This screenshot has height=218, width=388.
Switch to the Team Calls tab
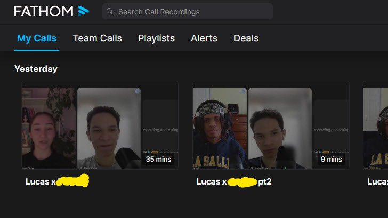(x=97, y=38)
